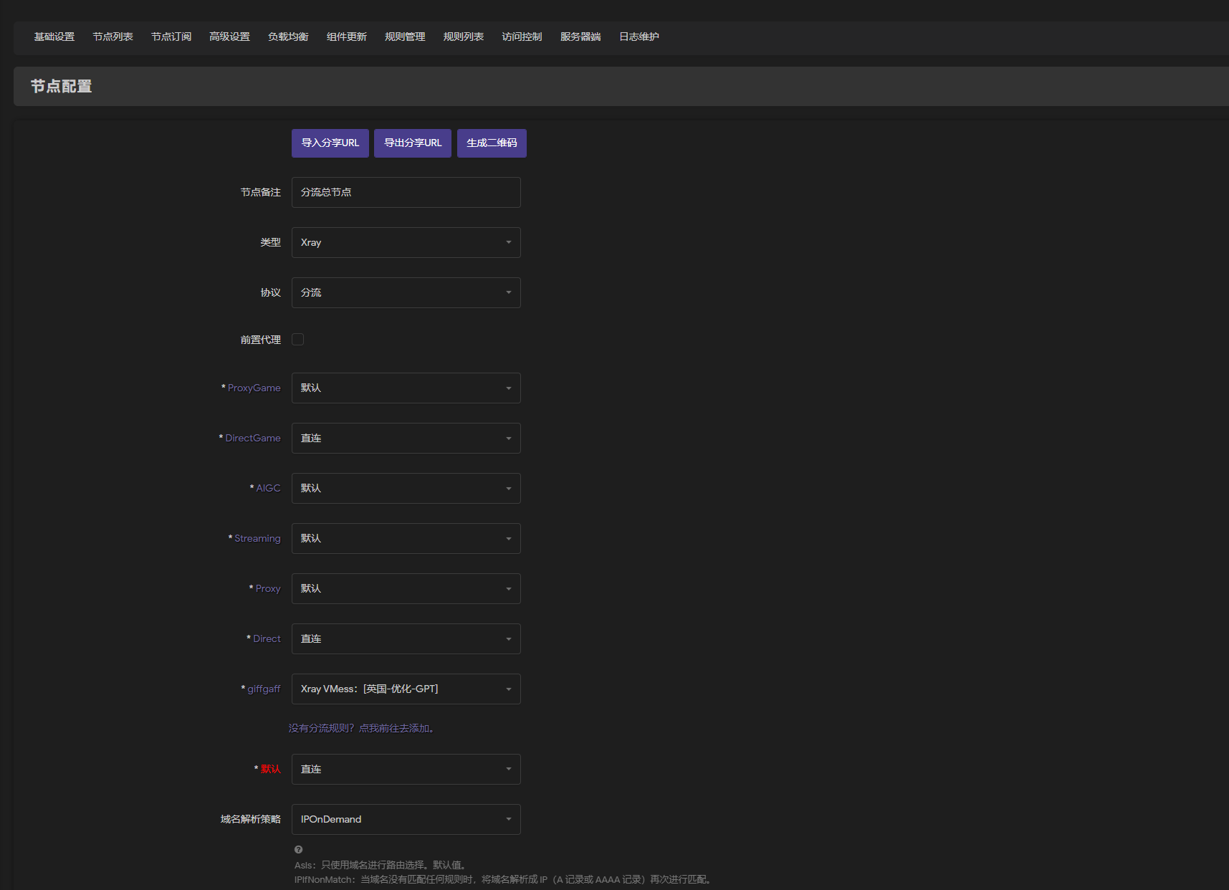Toggle the 前置代理 checkbox
Image resolution: width=1229 pixels, height=890 pixels.
click(x=297, y=340)
